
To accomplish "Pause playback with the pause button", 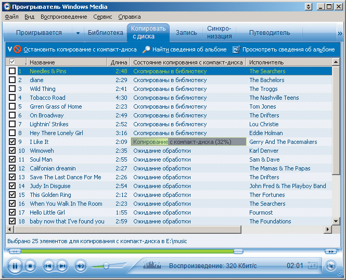I will pyautogui.click(x=15, y=266).
